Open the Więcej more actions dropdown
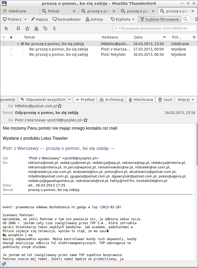 186,100
